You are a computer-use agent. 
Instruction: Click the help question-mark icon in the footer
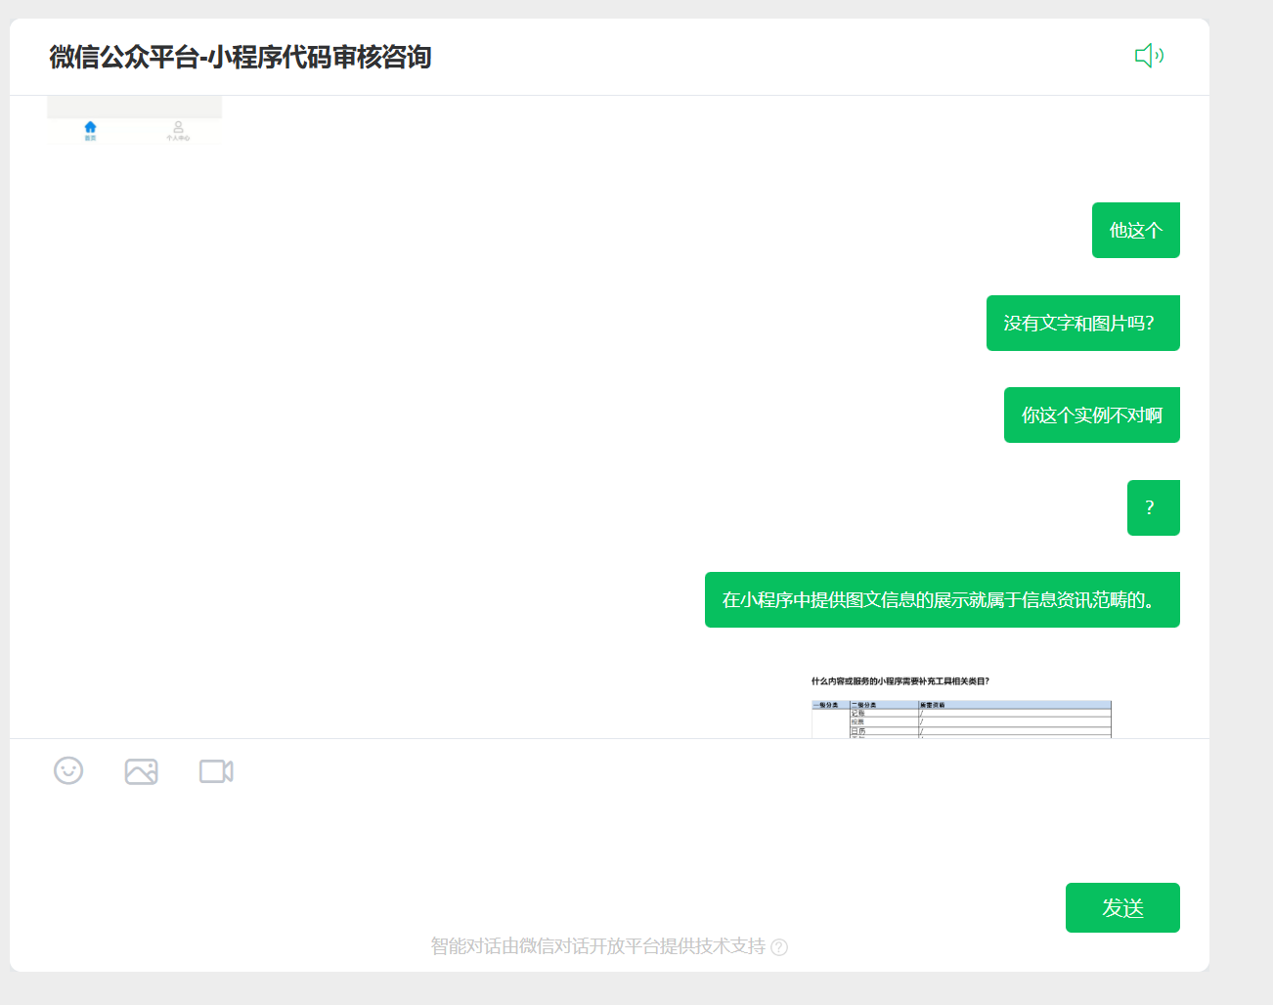coord(778,947)
